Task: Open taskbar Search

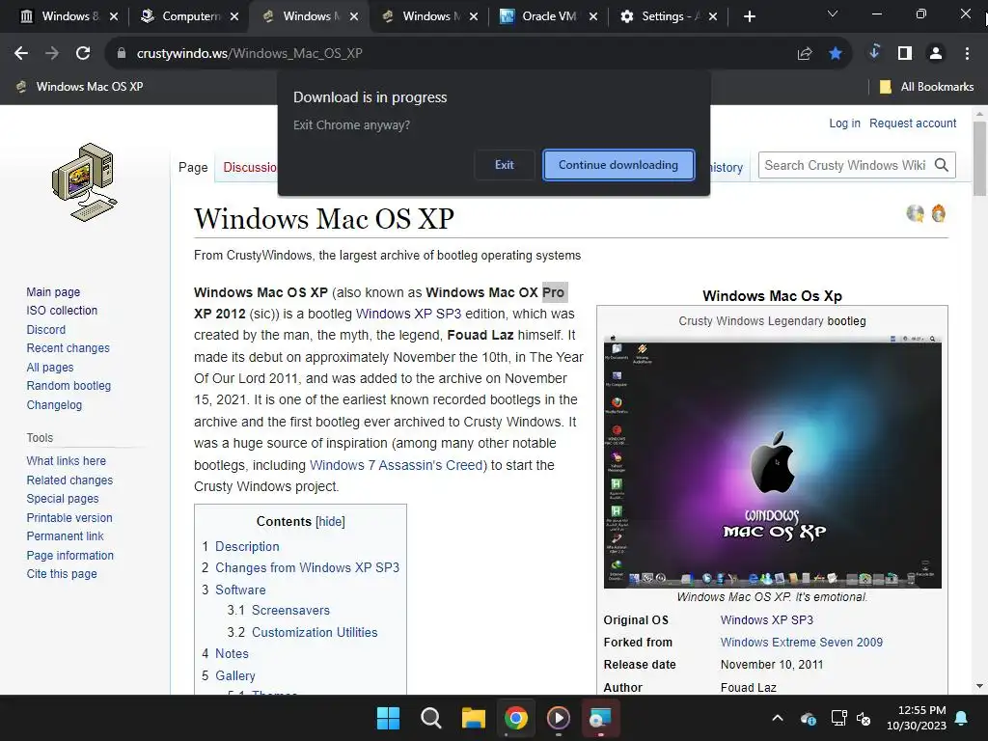Action: point(431,718)
